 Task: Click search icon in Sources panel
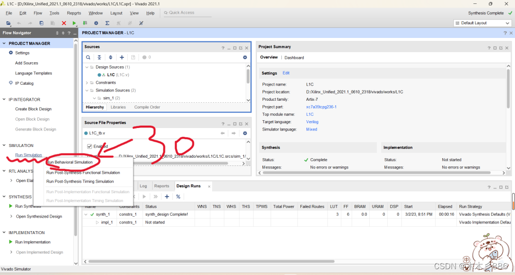[x=88, y=57]
